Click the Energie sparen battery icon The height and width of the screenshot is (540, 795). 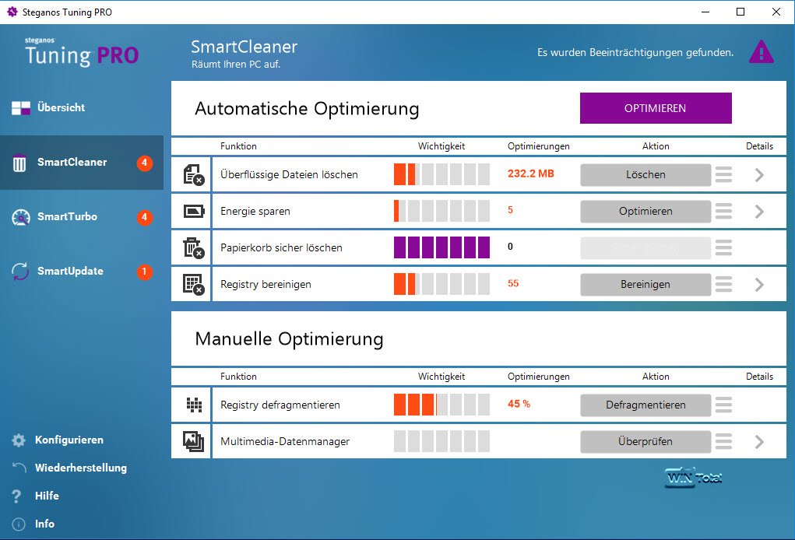pos(194,211)
